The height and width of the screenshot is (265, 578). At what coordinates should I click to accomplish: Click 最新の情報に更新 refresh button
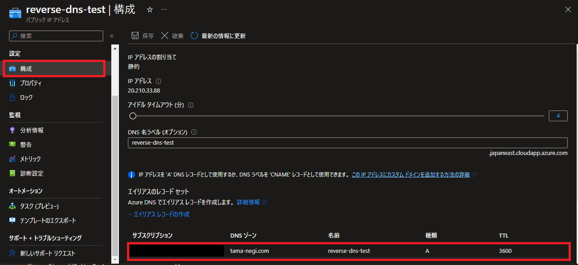pyautogui.click(x=218, y=36)
